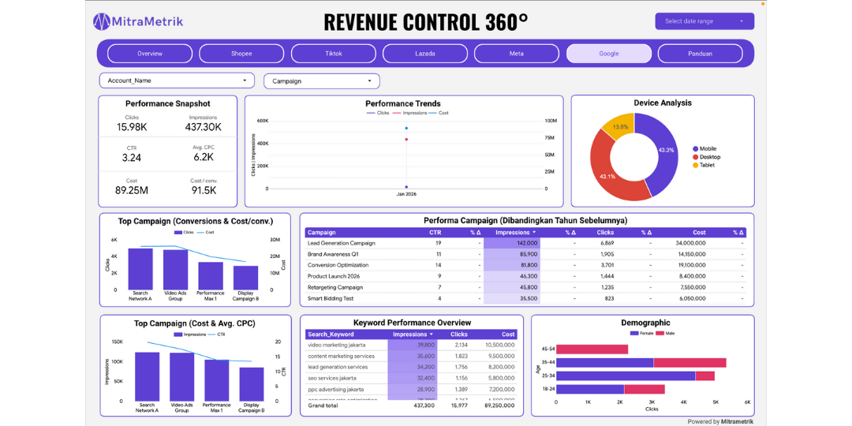Screen dimensions: 852x426
Task: Click the Desktop legend dot in Device Analysis
Action: 695,157
